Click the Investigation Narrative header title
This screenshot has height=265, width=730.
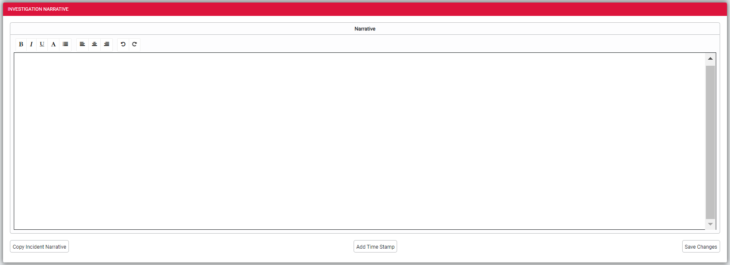coord(38,9)
